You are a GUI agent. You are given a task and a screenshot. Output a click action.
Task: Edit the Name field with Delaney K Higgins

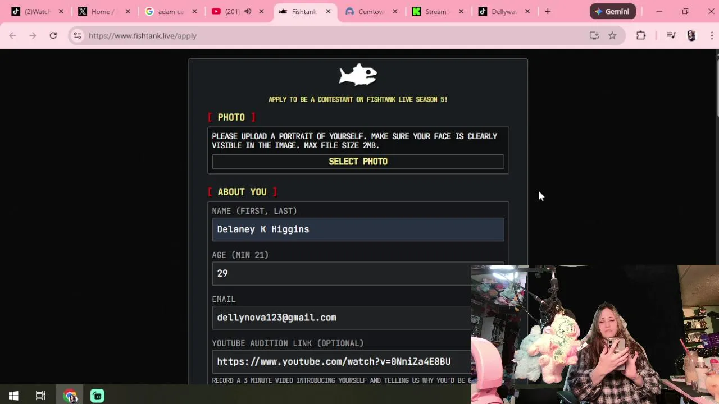(358, 229)
